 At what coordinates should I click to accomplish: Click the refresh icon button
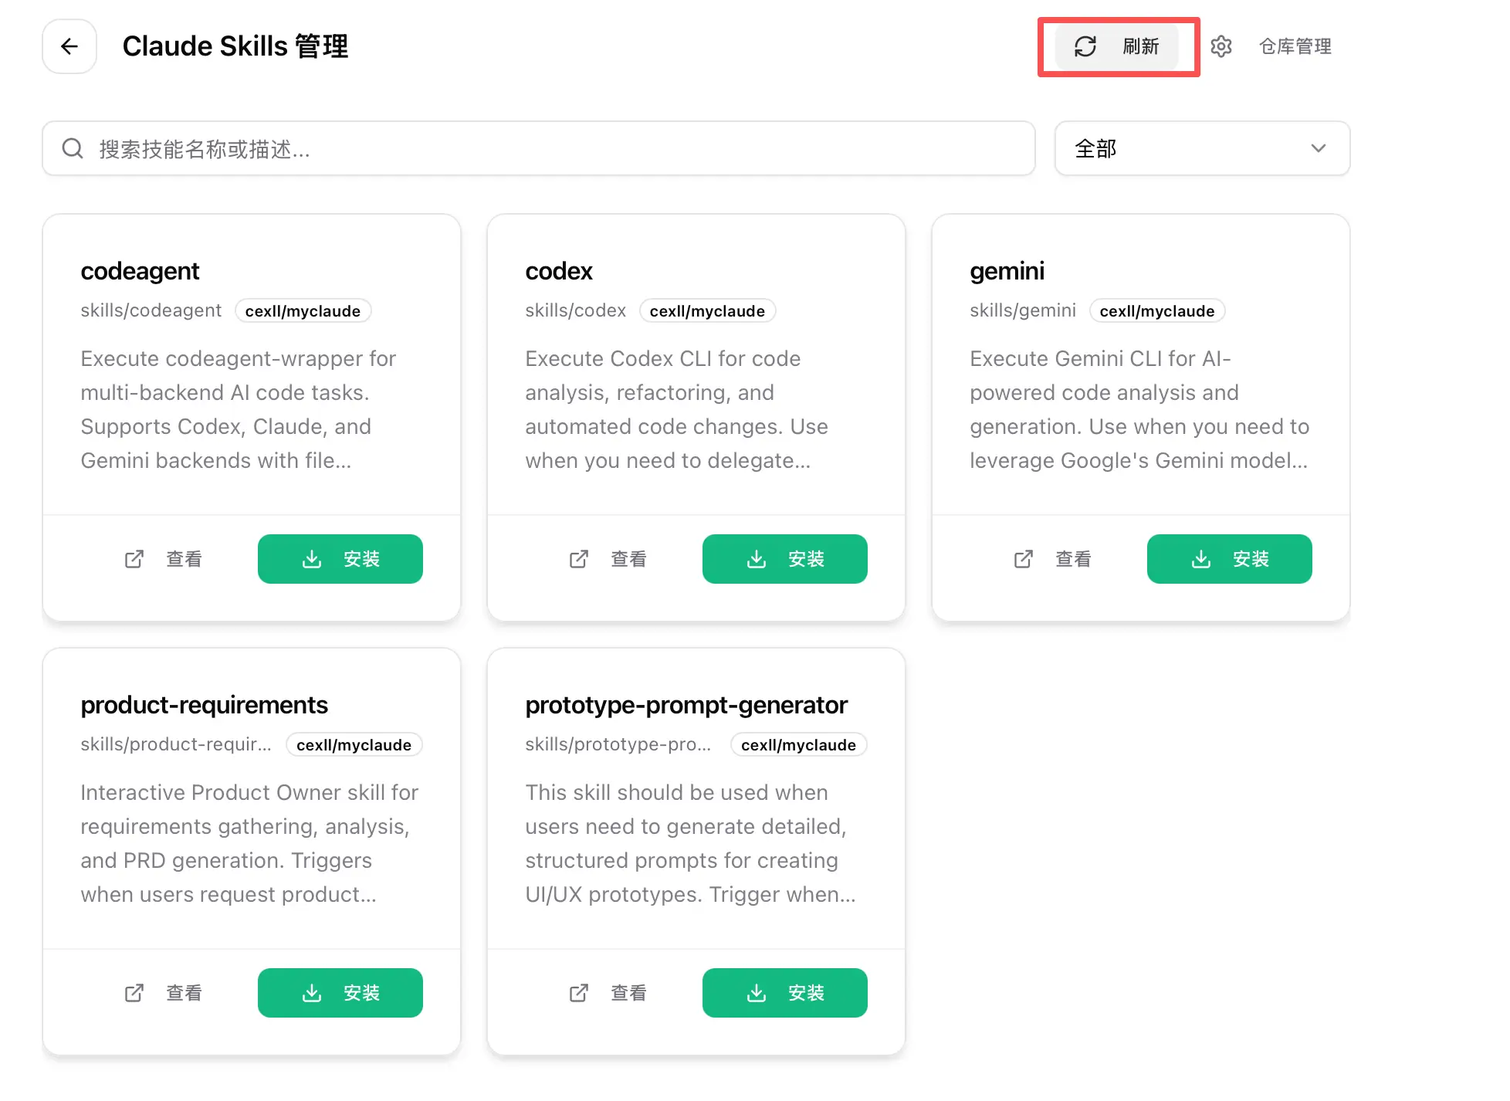[x=1085, y=46]
